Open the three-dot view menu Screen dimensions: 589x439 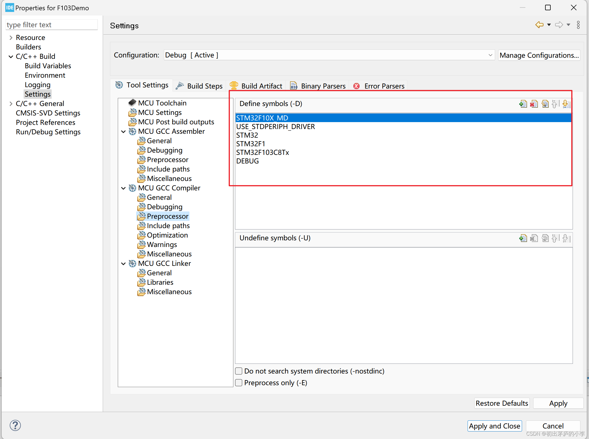(x=578, y=25)
